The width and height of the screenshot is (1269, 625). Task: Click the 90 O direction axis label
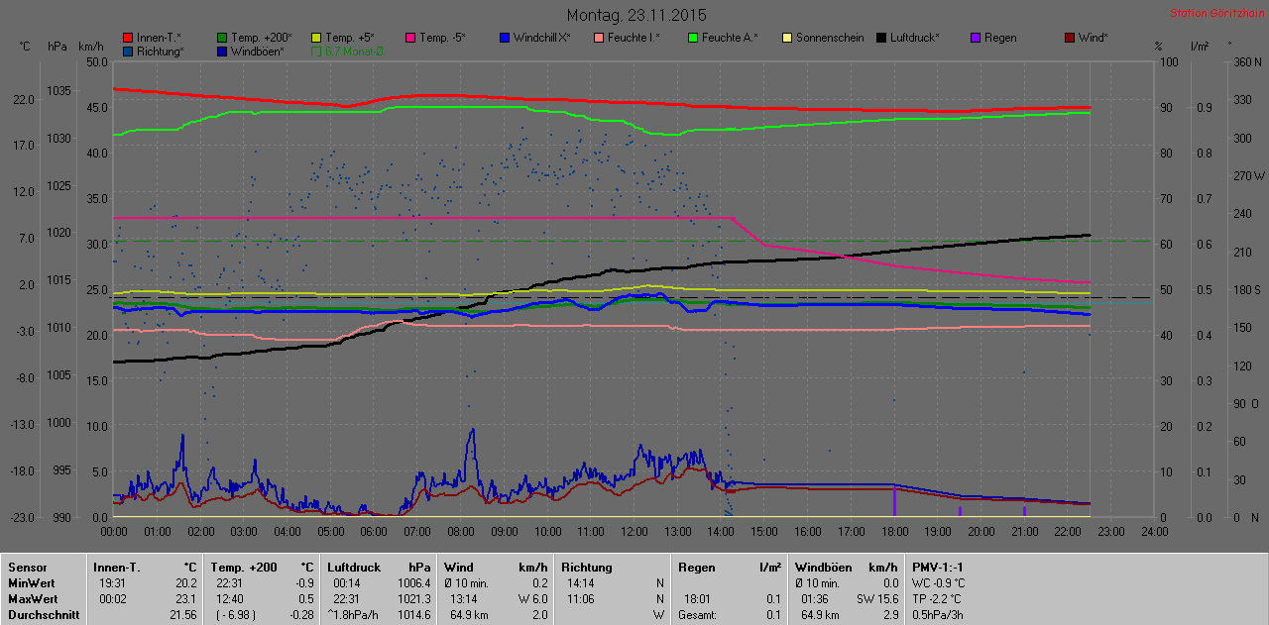click(1245, 404)
